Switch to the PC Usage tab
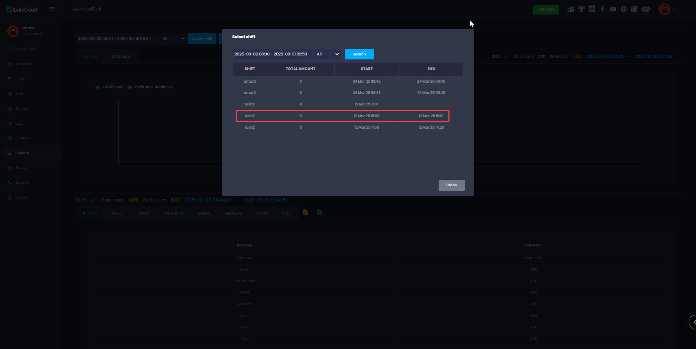696x349 pixels. coord(121,57)
